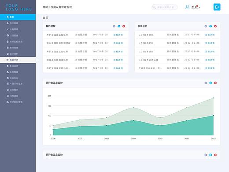Click the envelope icon of 项目管理
Screen dimensions: 229x172
tap(7, 35)
